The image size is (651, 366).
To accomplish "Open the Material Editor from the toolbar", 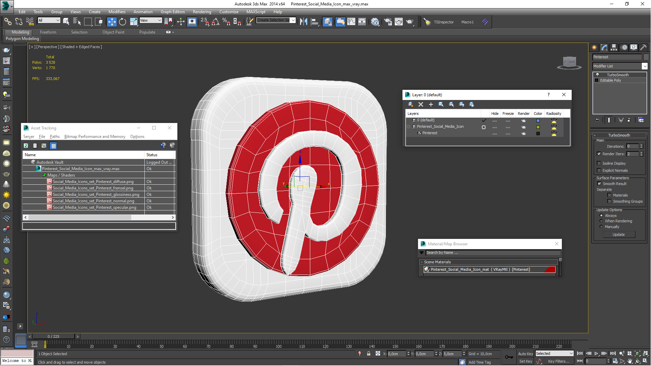I will pos(375,22).
